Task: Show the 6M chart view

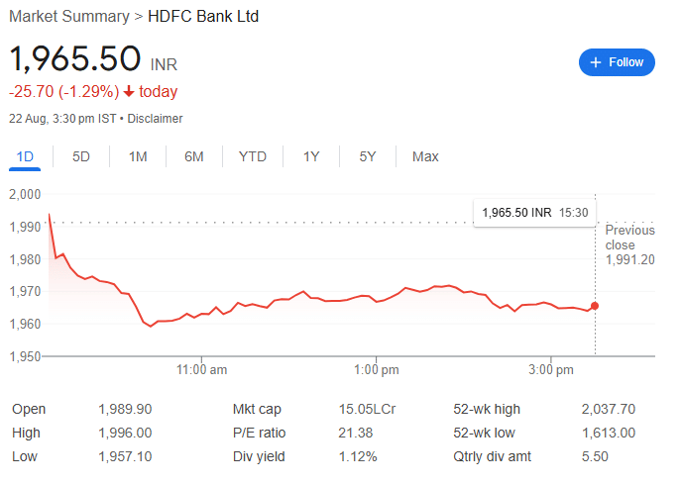Action: (x=193, y=156)
